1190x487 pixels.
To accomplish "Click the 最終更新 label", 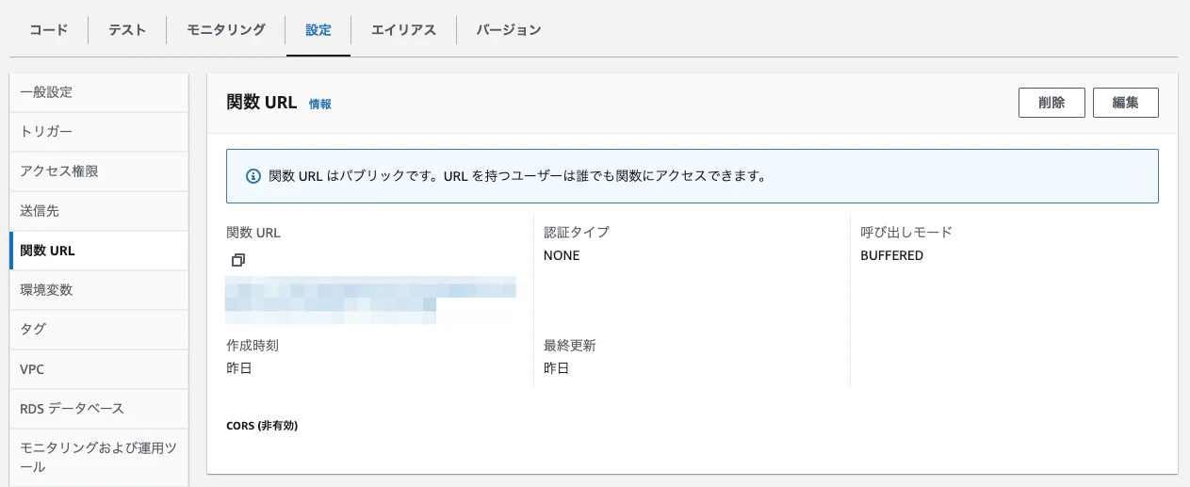I will click(570, 346).
